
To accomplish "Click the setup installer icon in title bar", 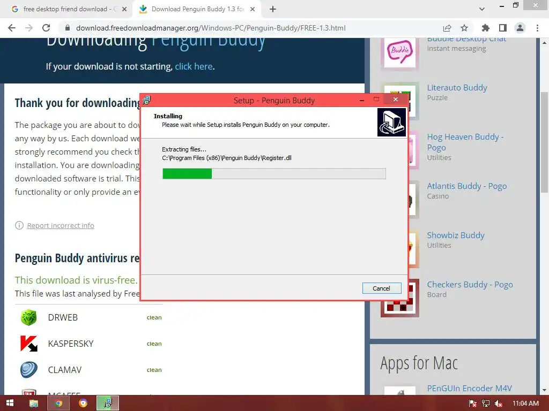I will point(147,100).
